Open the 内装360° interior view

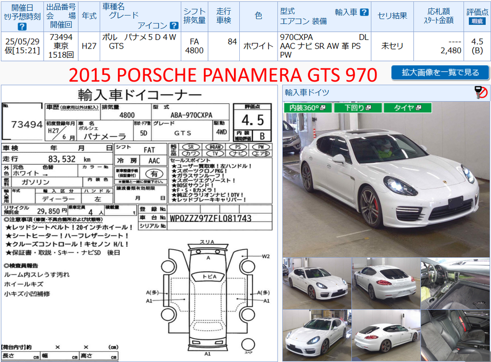pyautogui.click(x=308, y=108)
